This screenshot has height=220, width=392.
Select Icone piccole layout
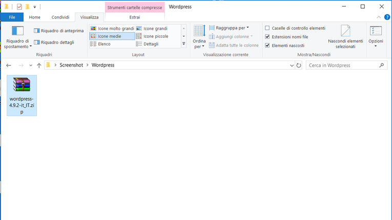152,36
